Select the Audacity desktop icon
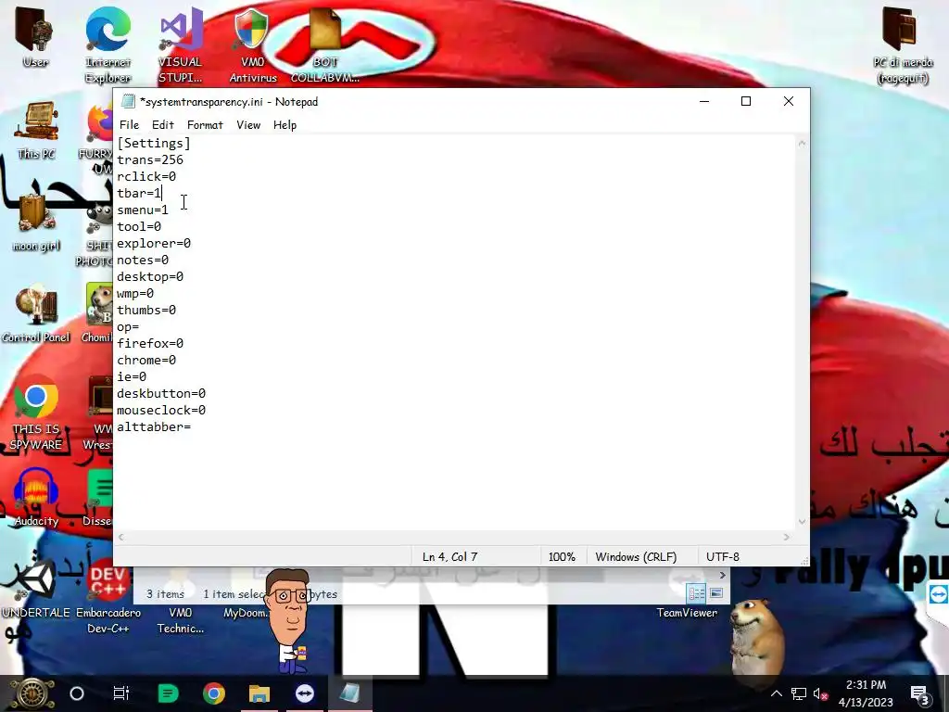The height and width of the screenshot is (712, 949). click(x=36, y=497)
